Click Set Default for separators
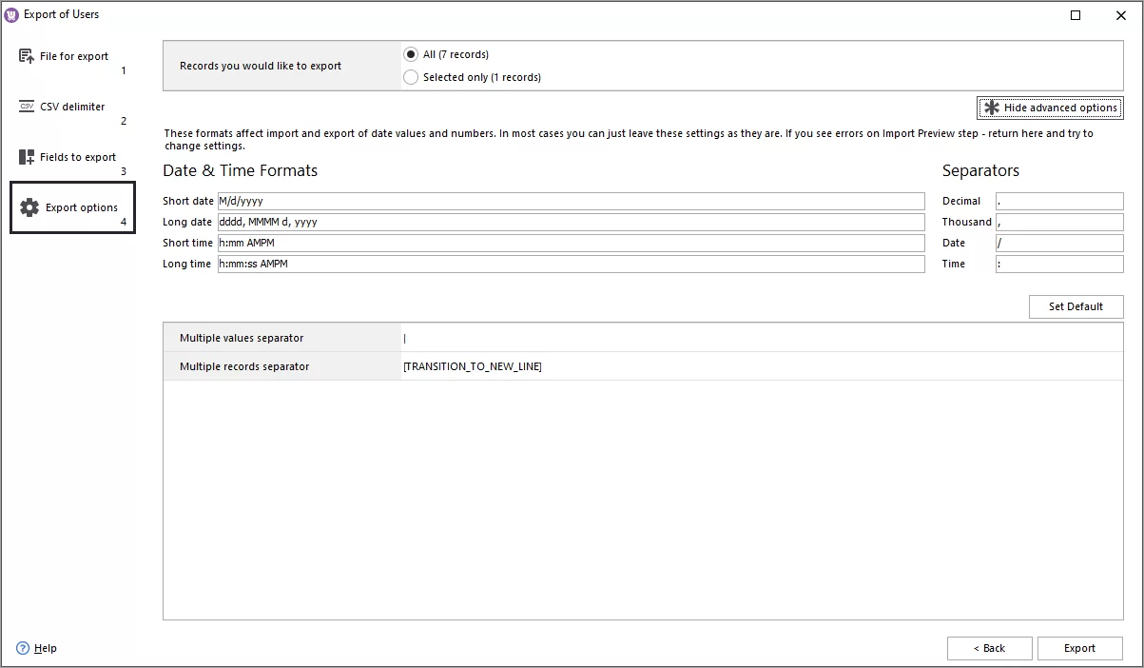The image size is (1144, 668). pyautogui.click(x=1076, y=306)
